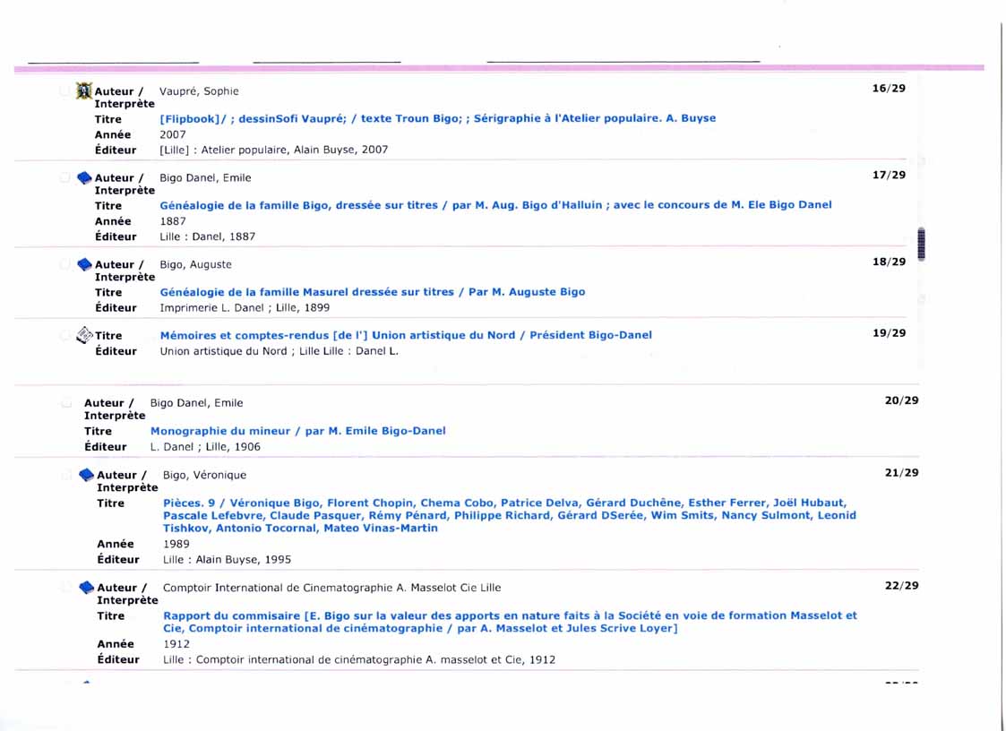Click author name Vaupré, Sophie
This screenshot has height=731, width=1006.
pyautogui.click(x=199, y=91)
